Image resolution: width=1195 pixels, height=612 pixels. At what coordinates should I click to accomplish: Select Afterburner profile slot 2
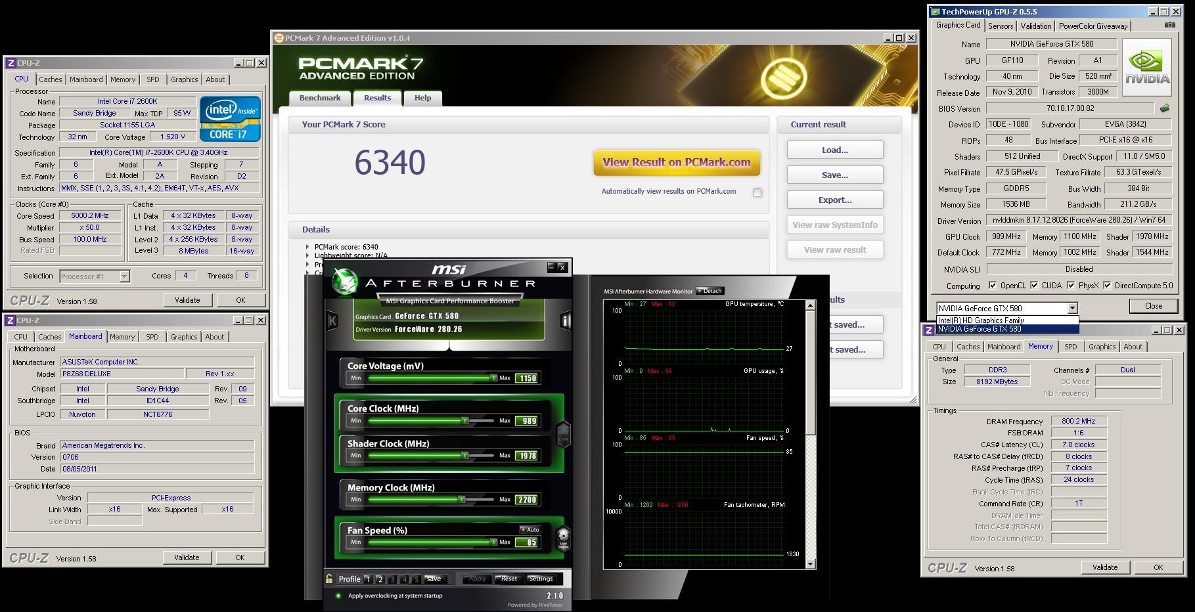point(380,579)
